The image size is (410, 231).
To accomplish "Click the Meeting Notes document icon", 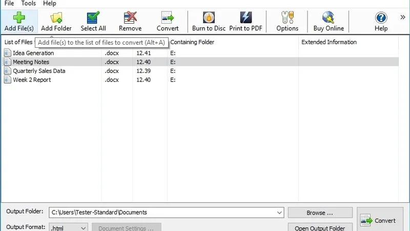I will click(8, 62).
